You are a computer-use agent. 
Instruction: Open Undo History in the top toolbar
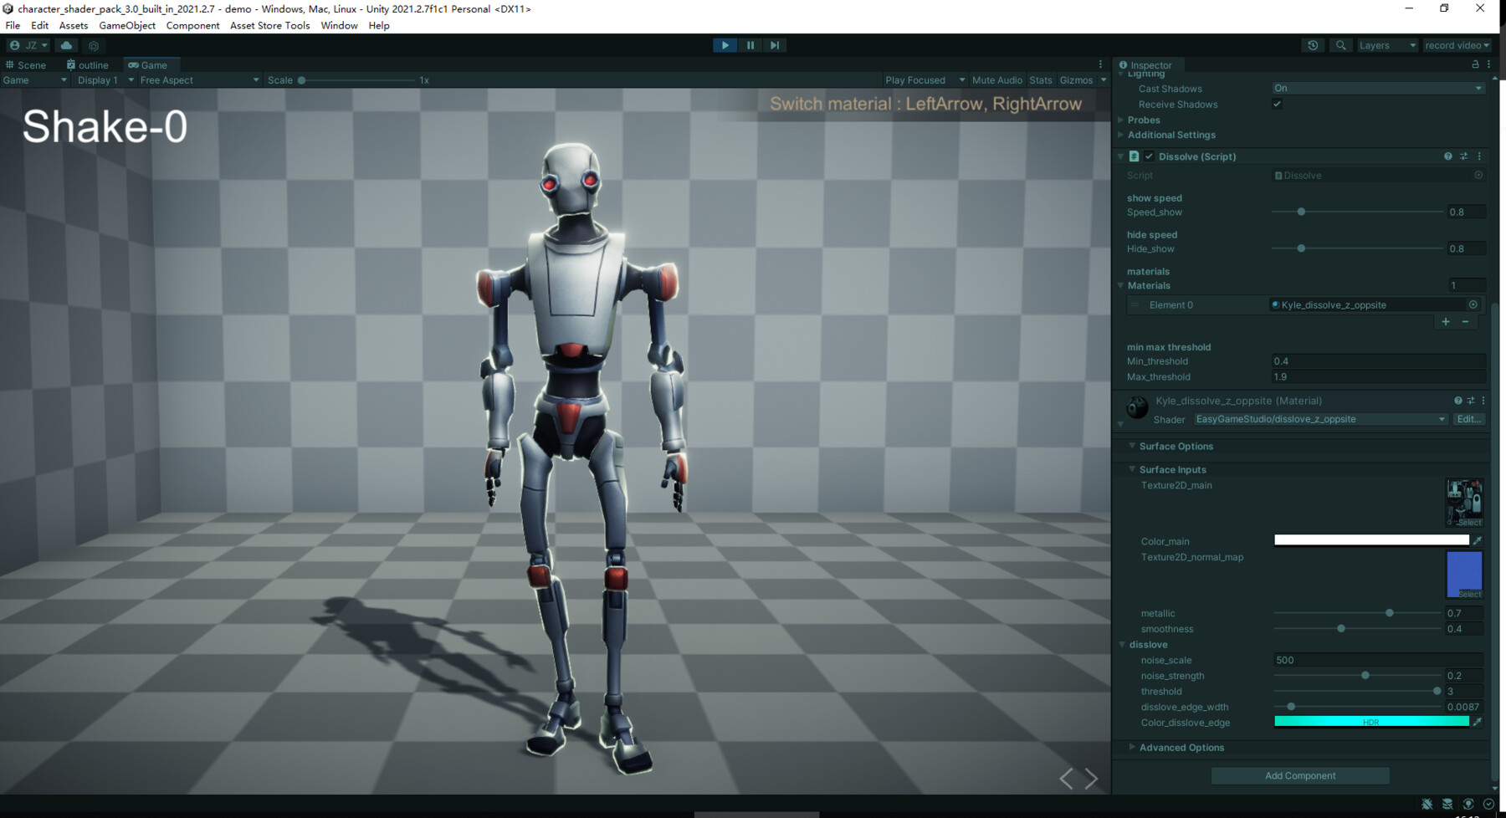point(1313,45)
